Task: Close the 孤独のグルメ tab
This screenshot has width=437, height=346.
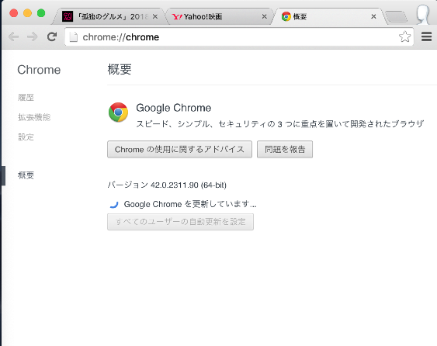Action: [155, 17]
